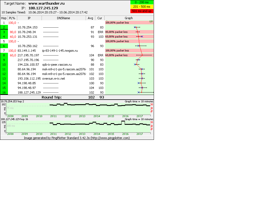Click the Graph column header
The height and width of the screenshot is (197, 263).
(129, 18)
